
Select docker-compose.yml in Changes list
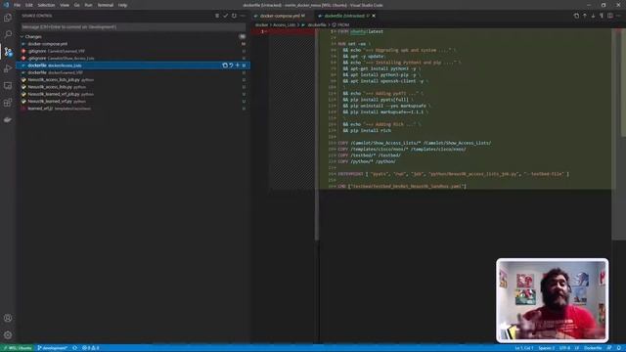point(133,44)
